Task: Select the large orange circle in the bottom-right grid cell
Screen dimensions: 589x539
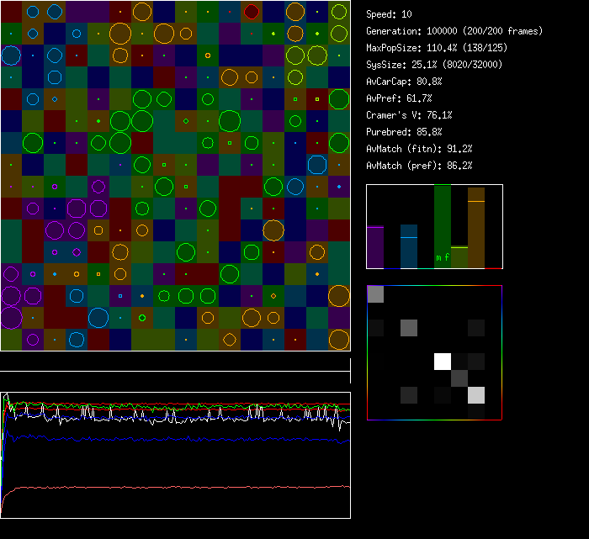Action: [x=339, y=339]
